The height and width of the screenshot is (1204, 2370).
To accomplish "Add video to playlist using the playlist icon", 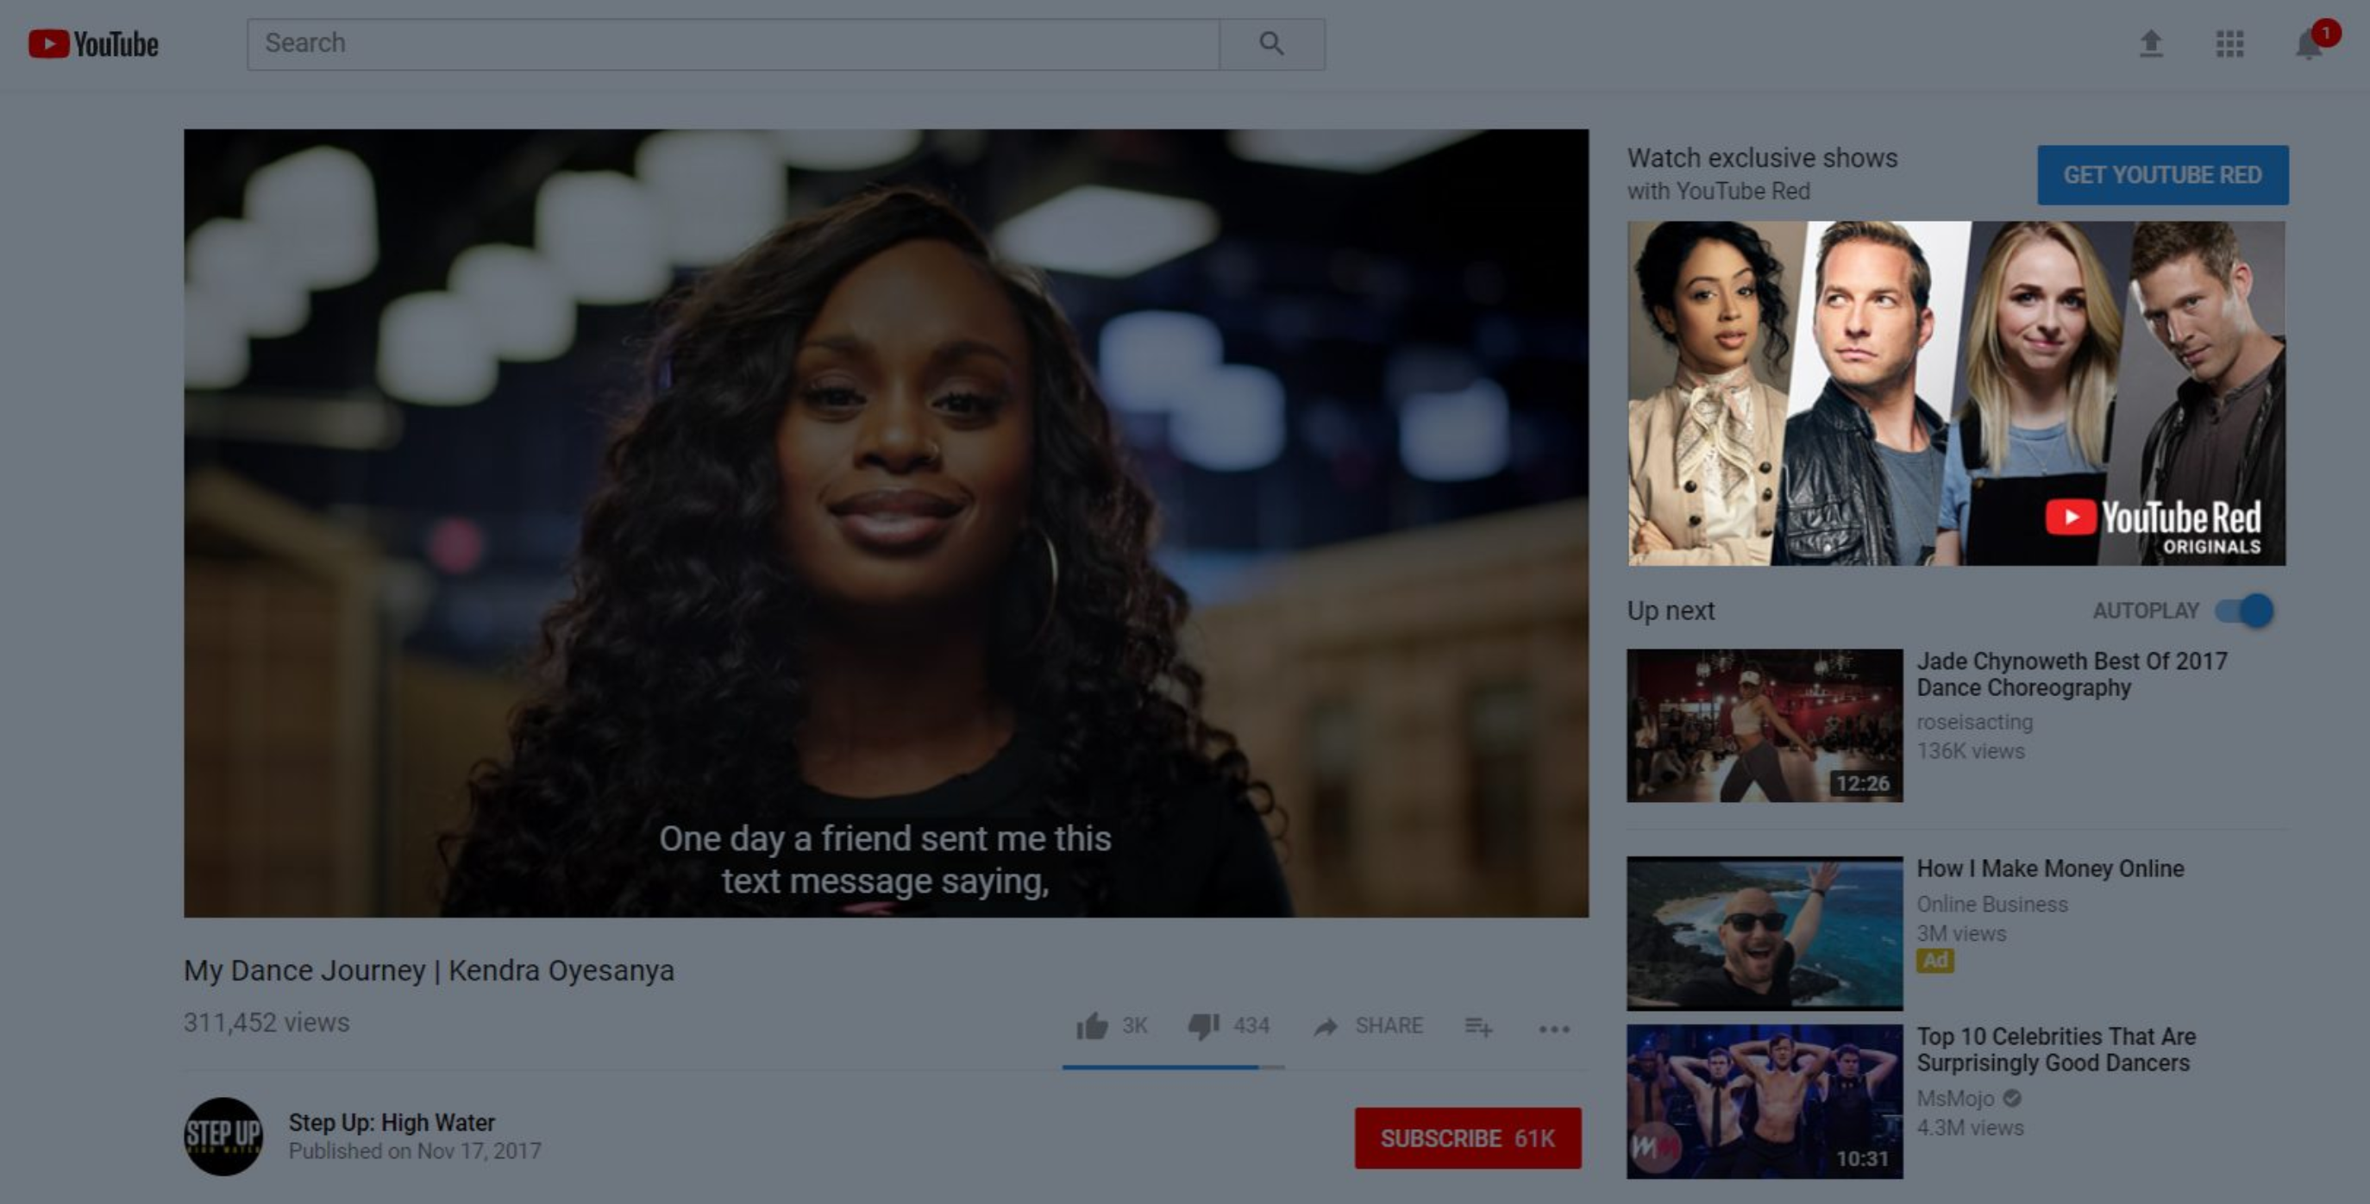I will point(1478,1027).
